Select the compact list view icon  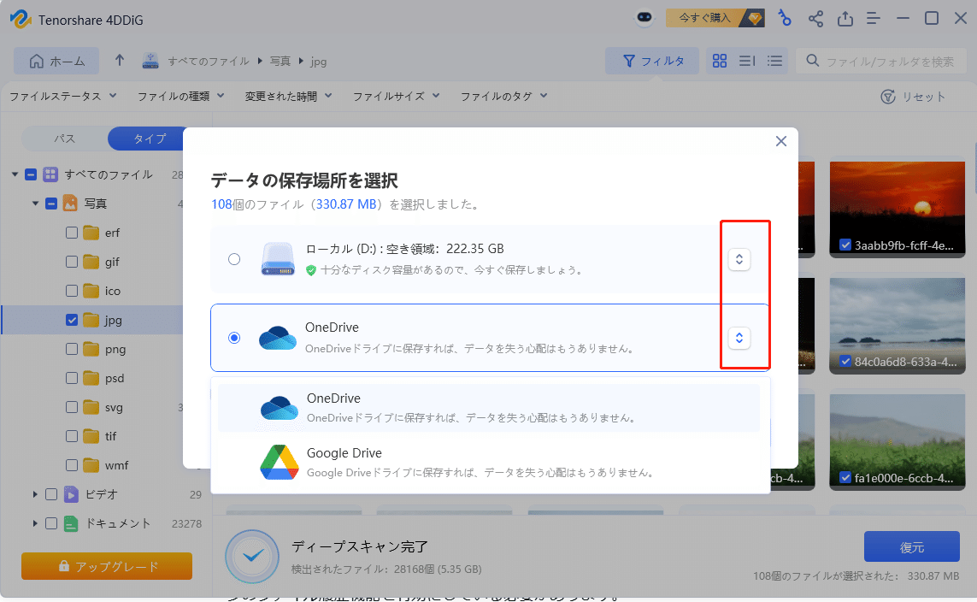click(x=774, y=61)
